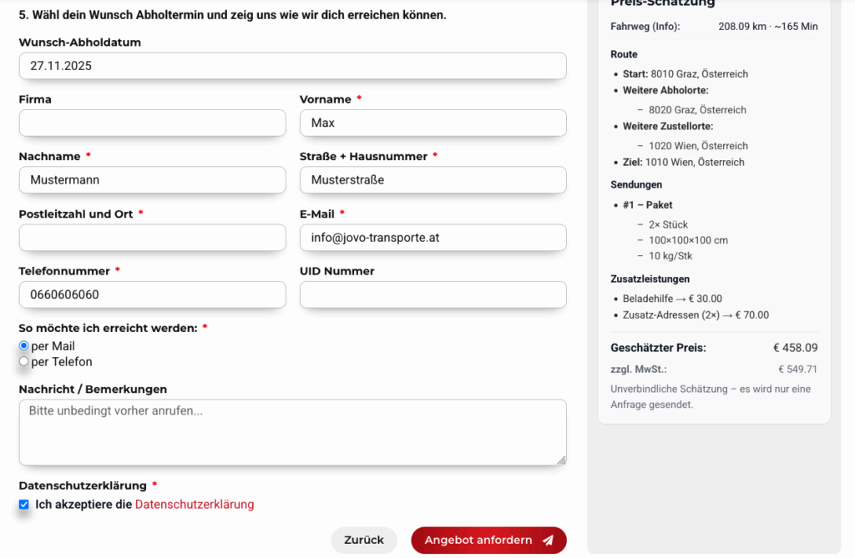Screen dimensions: 855x558
Task: Click into the Firma input field
Action: coord(152,123)
